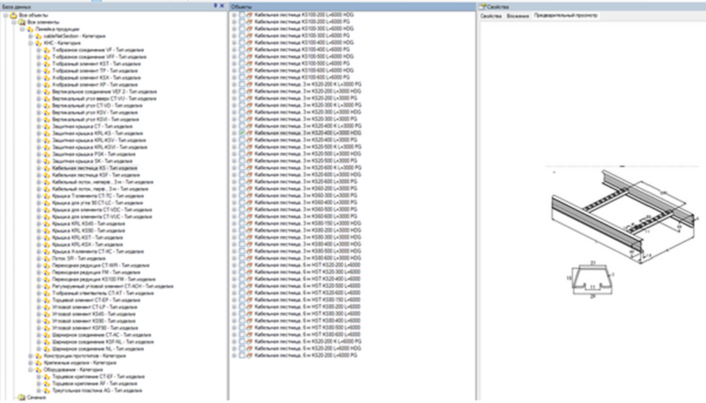706x403 pixels.
Task: Check KS20-200 K L=3000 PG checkbox
Action: (242, 84)
